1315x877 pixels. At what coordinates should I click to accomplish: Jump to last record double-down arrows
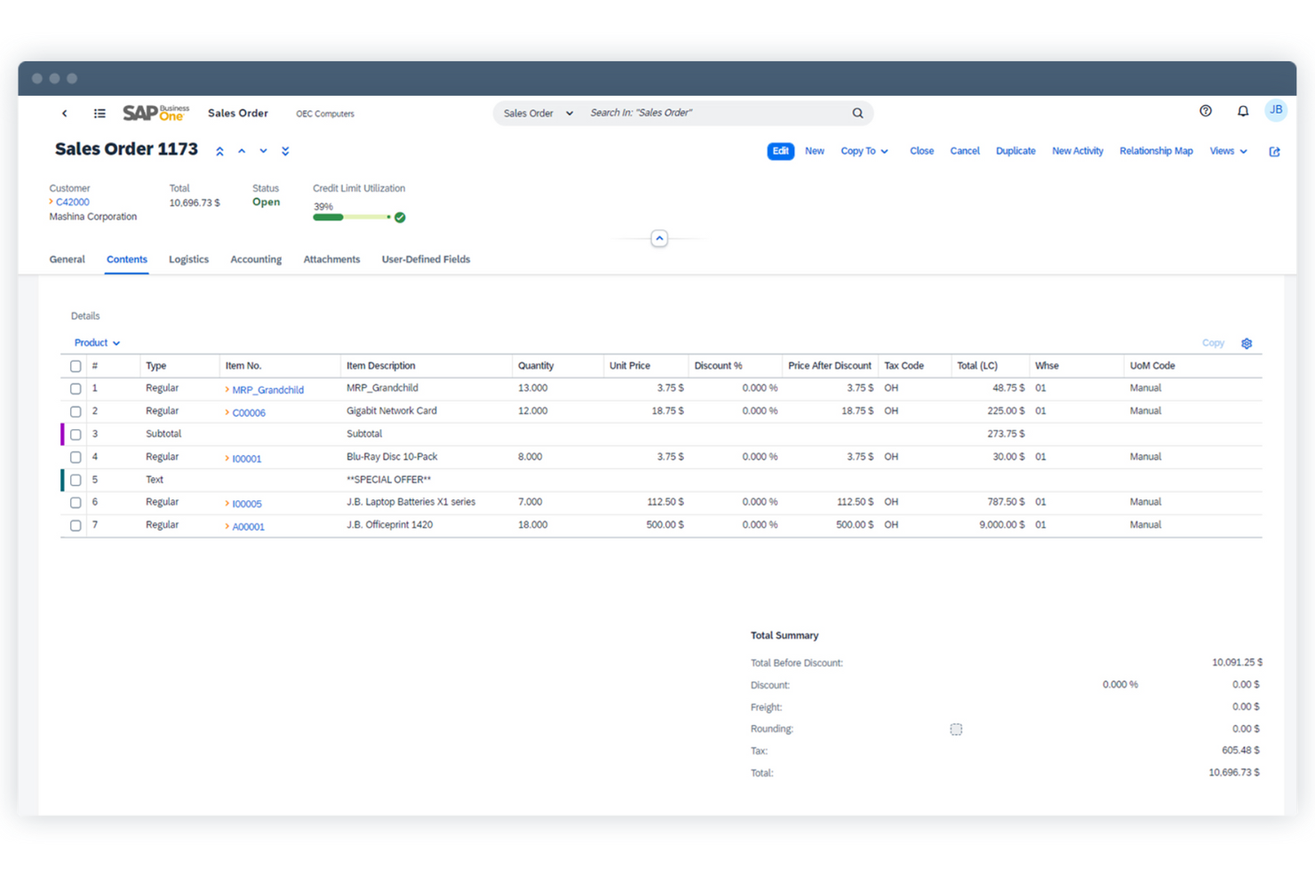285,152
